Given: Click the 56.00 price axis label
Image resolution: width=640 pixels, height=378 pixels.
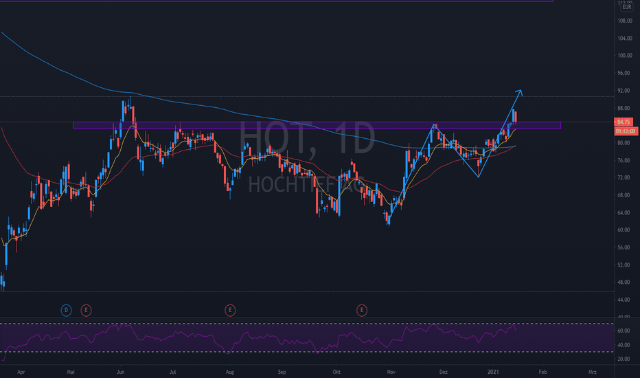Looking at the screenshot, I should (x=624, y=247).
